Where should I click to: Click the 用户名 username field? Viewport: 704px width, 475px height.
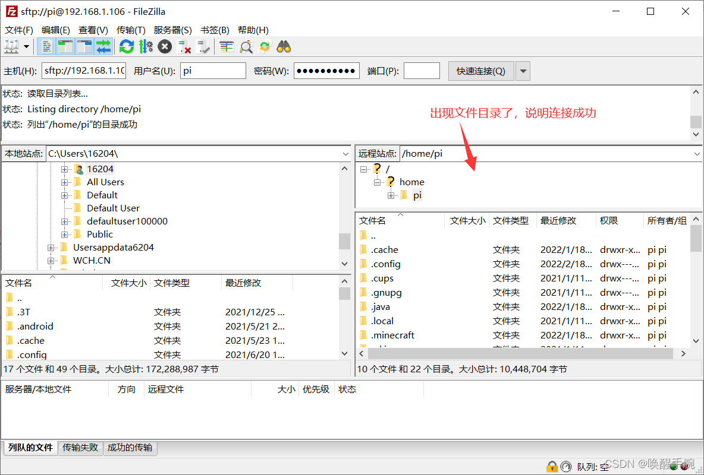pos(213,71)
